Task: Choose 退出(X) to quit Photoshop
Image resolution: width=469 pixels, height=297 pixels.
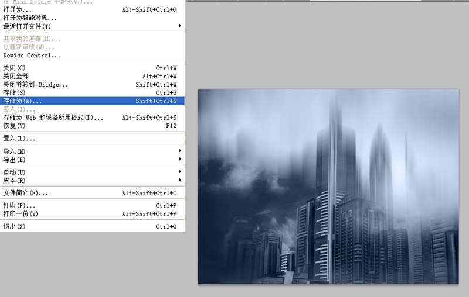Action: (15, 226)
